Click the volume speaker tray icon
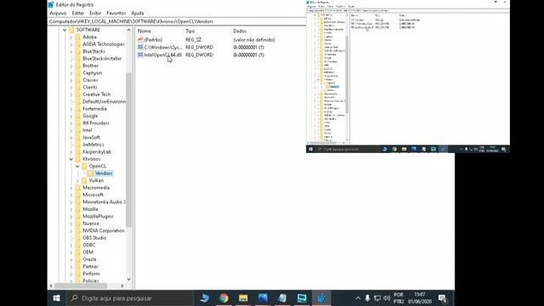The image size is (544, 306). tap(387, 298)
